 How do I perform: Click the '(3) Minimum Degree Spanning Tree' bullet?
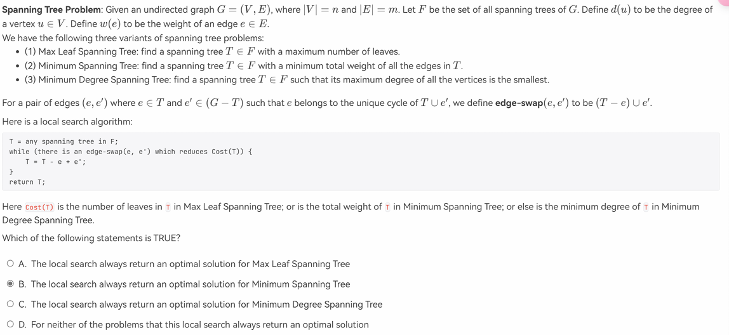coord(287,79)
